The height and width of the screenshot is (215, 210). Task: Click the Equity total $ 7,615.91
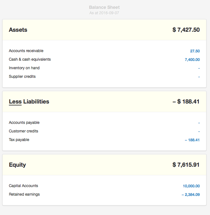pyautogui.click(x=186, y=165)
